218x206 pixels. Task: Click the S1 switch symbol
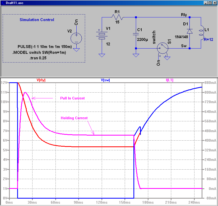pyautogui.click(x=163, y=48)
